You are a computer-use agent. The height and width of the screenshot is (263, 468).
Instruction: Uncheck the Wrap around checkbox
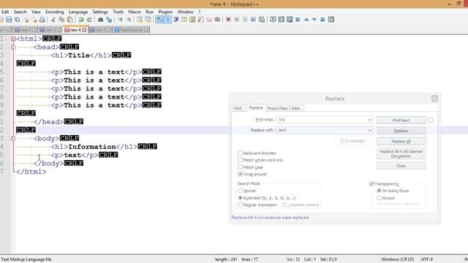tap(240, 174)
